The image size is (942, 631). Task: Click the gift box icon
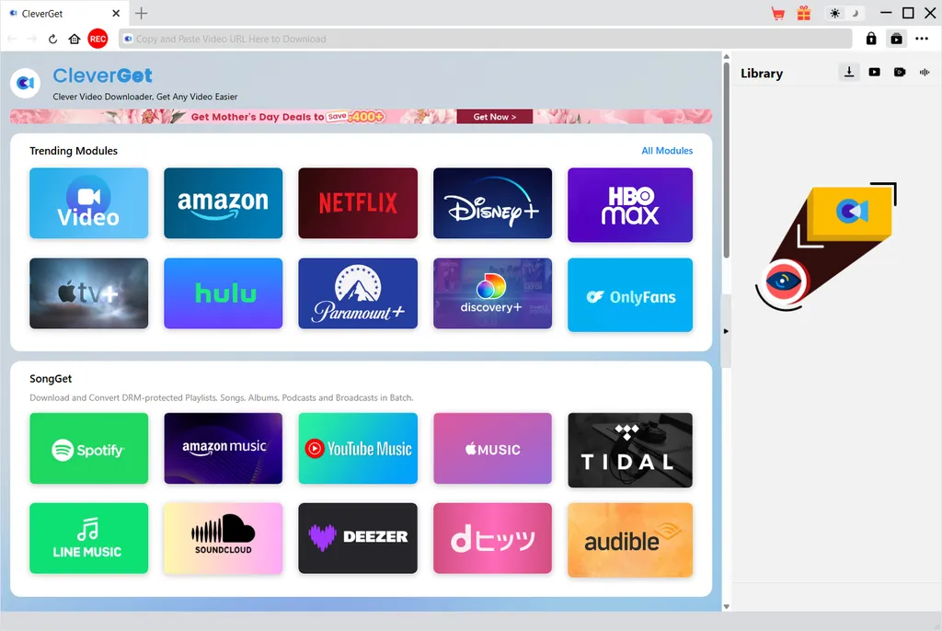click(x=804, y=13)
